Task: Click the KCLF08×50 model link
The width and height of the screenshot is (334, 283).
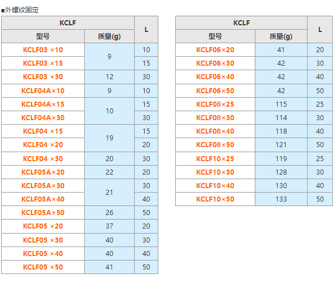Action: [x=215, y=145]
